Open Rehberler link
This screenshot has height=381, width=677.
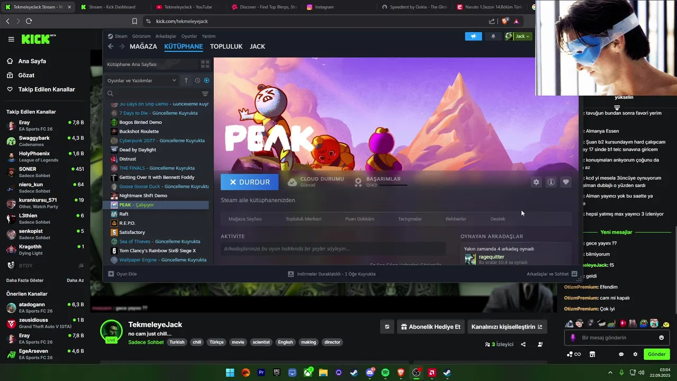click(456, 219)
